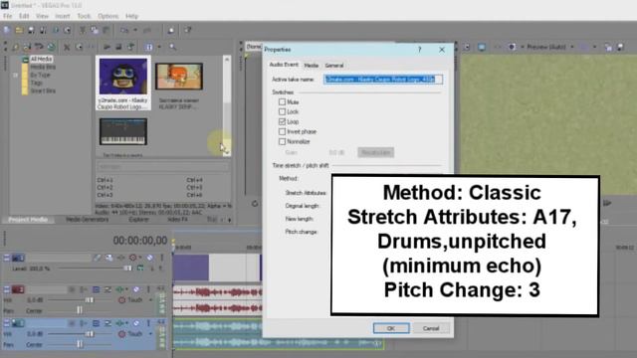Click Video Output FX icon in preview toolbar
Screen dimensions: 637x358
(498, 47)
